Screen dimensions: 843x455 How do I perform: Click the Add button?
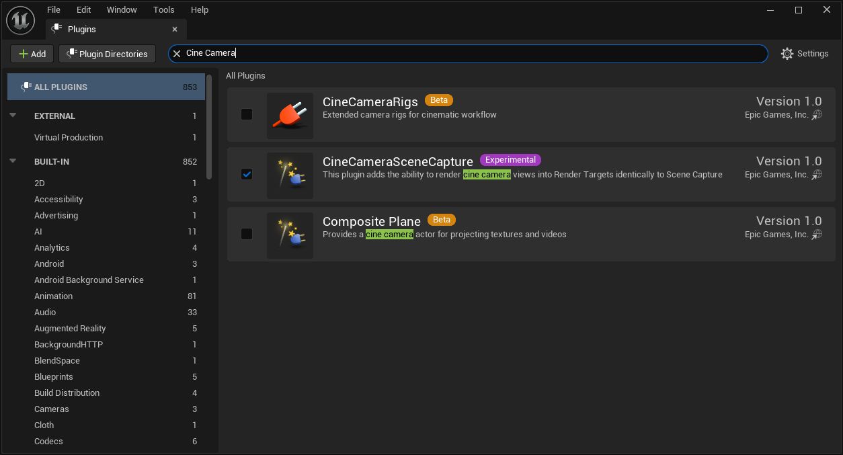click(32, 54)
